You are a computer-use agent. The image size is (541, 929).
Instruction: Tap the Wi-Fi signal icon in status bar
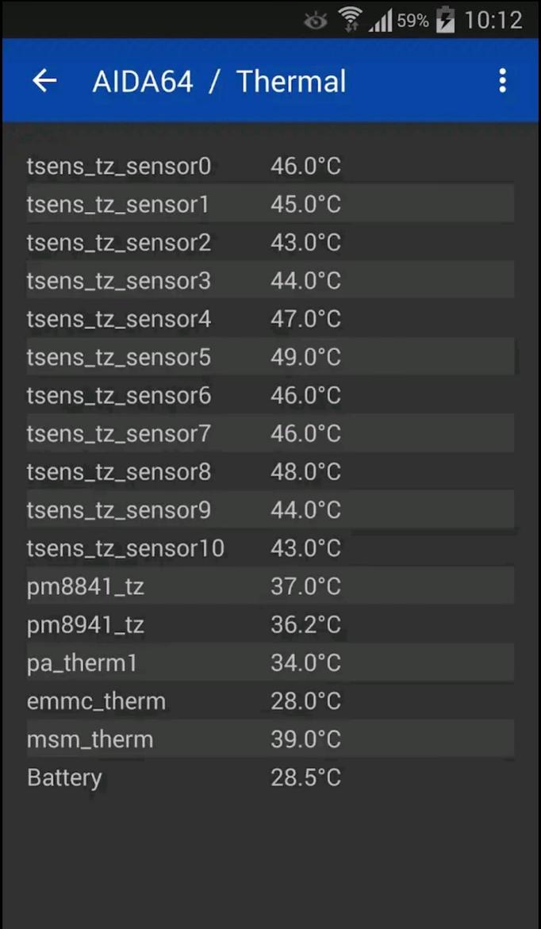pyautogui.click(x=350, y=19)
